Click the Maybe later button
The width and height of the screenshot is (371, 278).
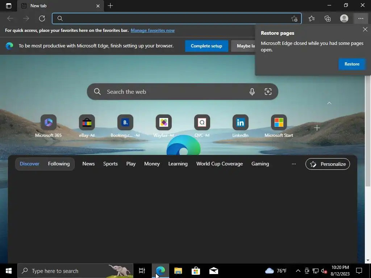(x=243, y=46)
